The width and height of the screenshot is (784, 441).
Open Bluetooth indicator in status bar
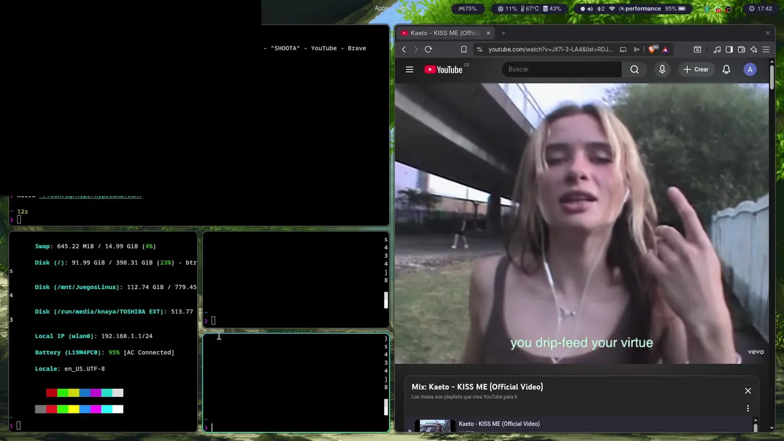[601, 9]
